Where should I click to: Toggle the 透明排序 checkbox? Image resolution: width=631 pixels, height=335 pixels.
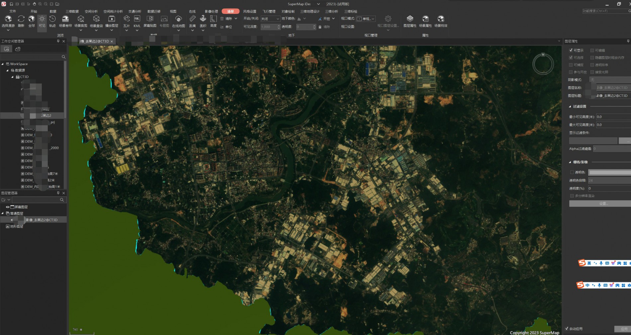coord(592,65)
